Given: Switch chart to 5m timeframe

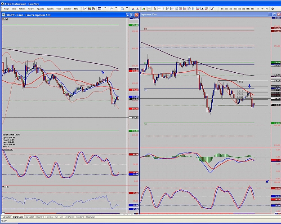Looking at the screenshot, I should (231, 9).
